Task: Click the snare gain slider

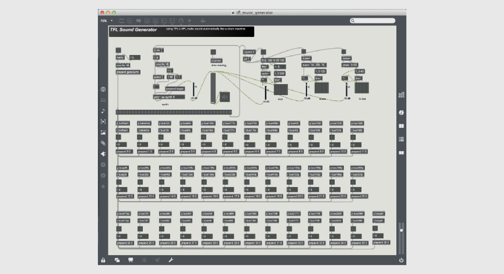Action: pyautogui.click(x=306, y=90)
